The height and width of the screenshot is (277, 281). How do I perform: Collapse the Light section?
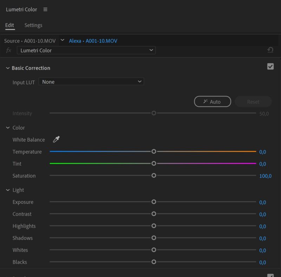(x=8, y=190)
